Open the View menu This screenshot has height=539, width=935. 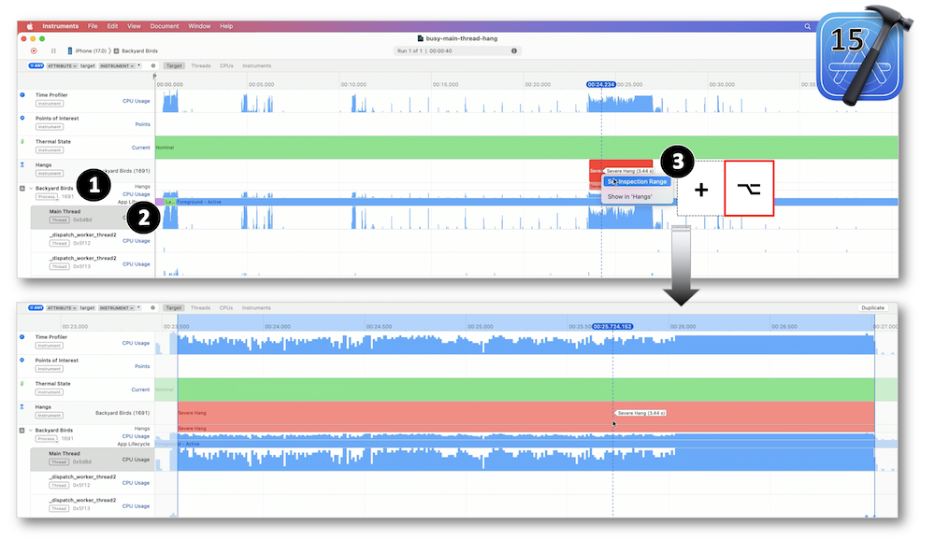pyautogui.click(x=134, y=26)
